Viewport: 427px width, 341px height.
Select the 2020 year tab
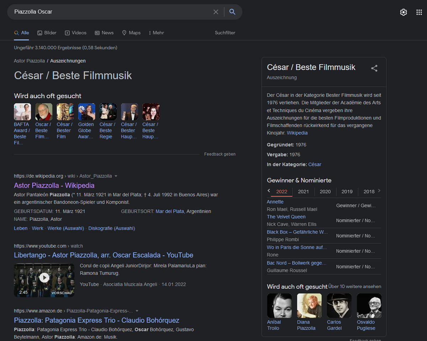coord(325,191)
